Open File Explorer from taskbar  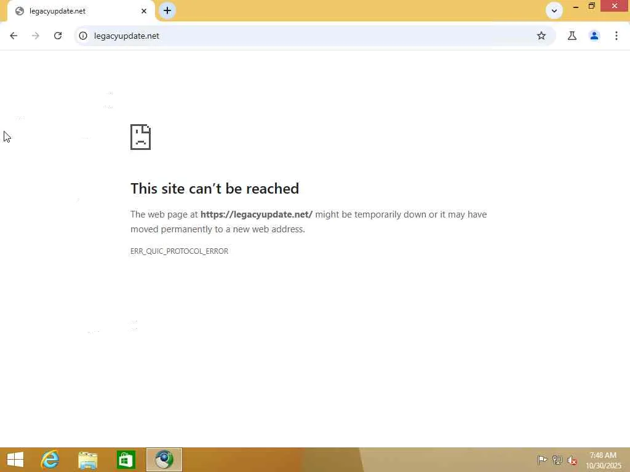[x=87, y=460]
